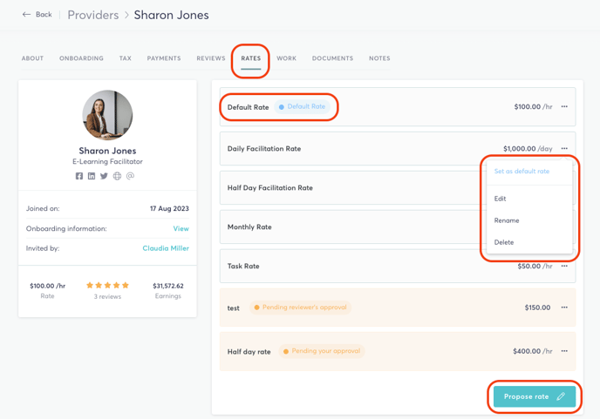Switch to the About tab

click(32, 58)
